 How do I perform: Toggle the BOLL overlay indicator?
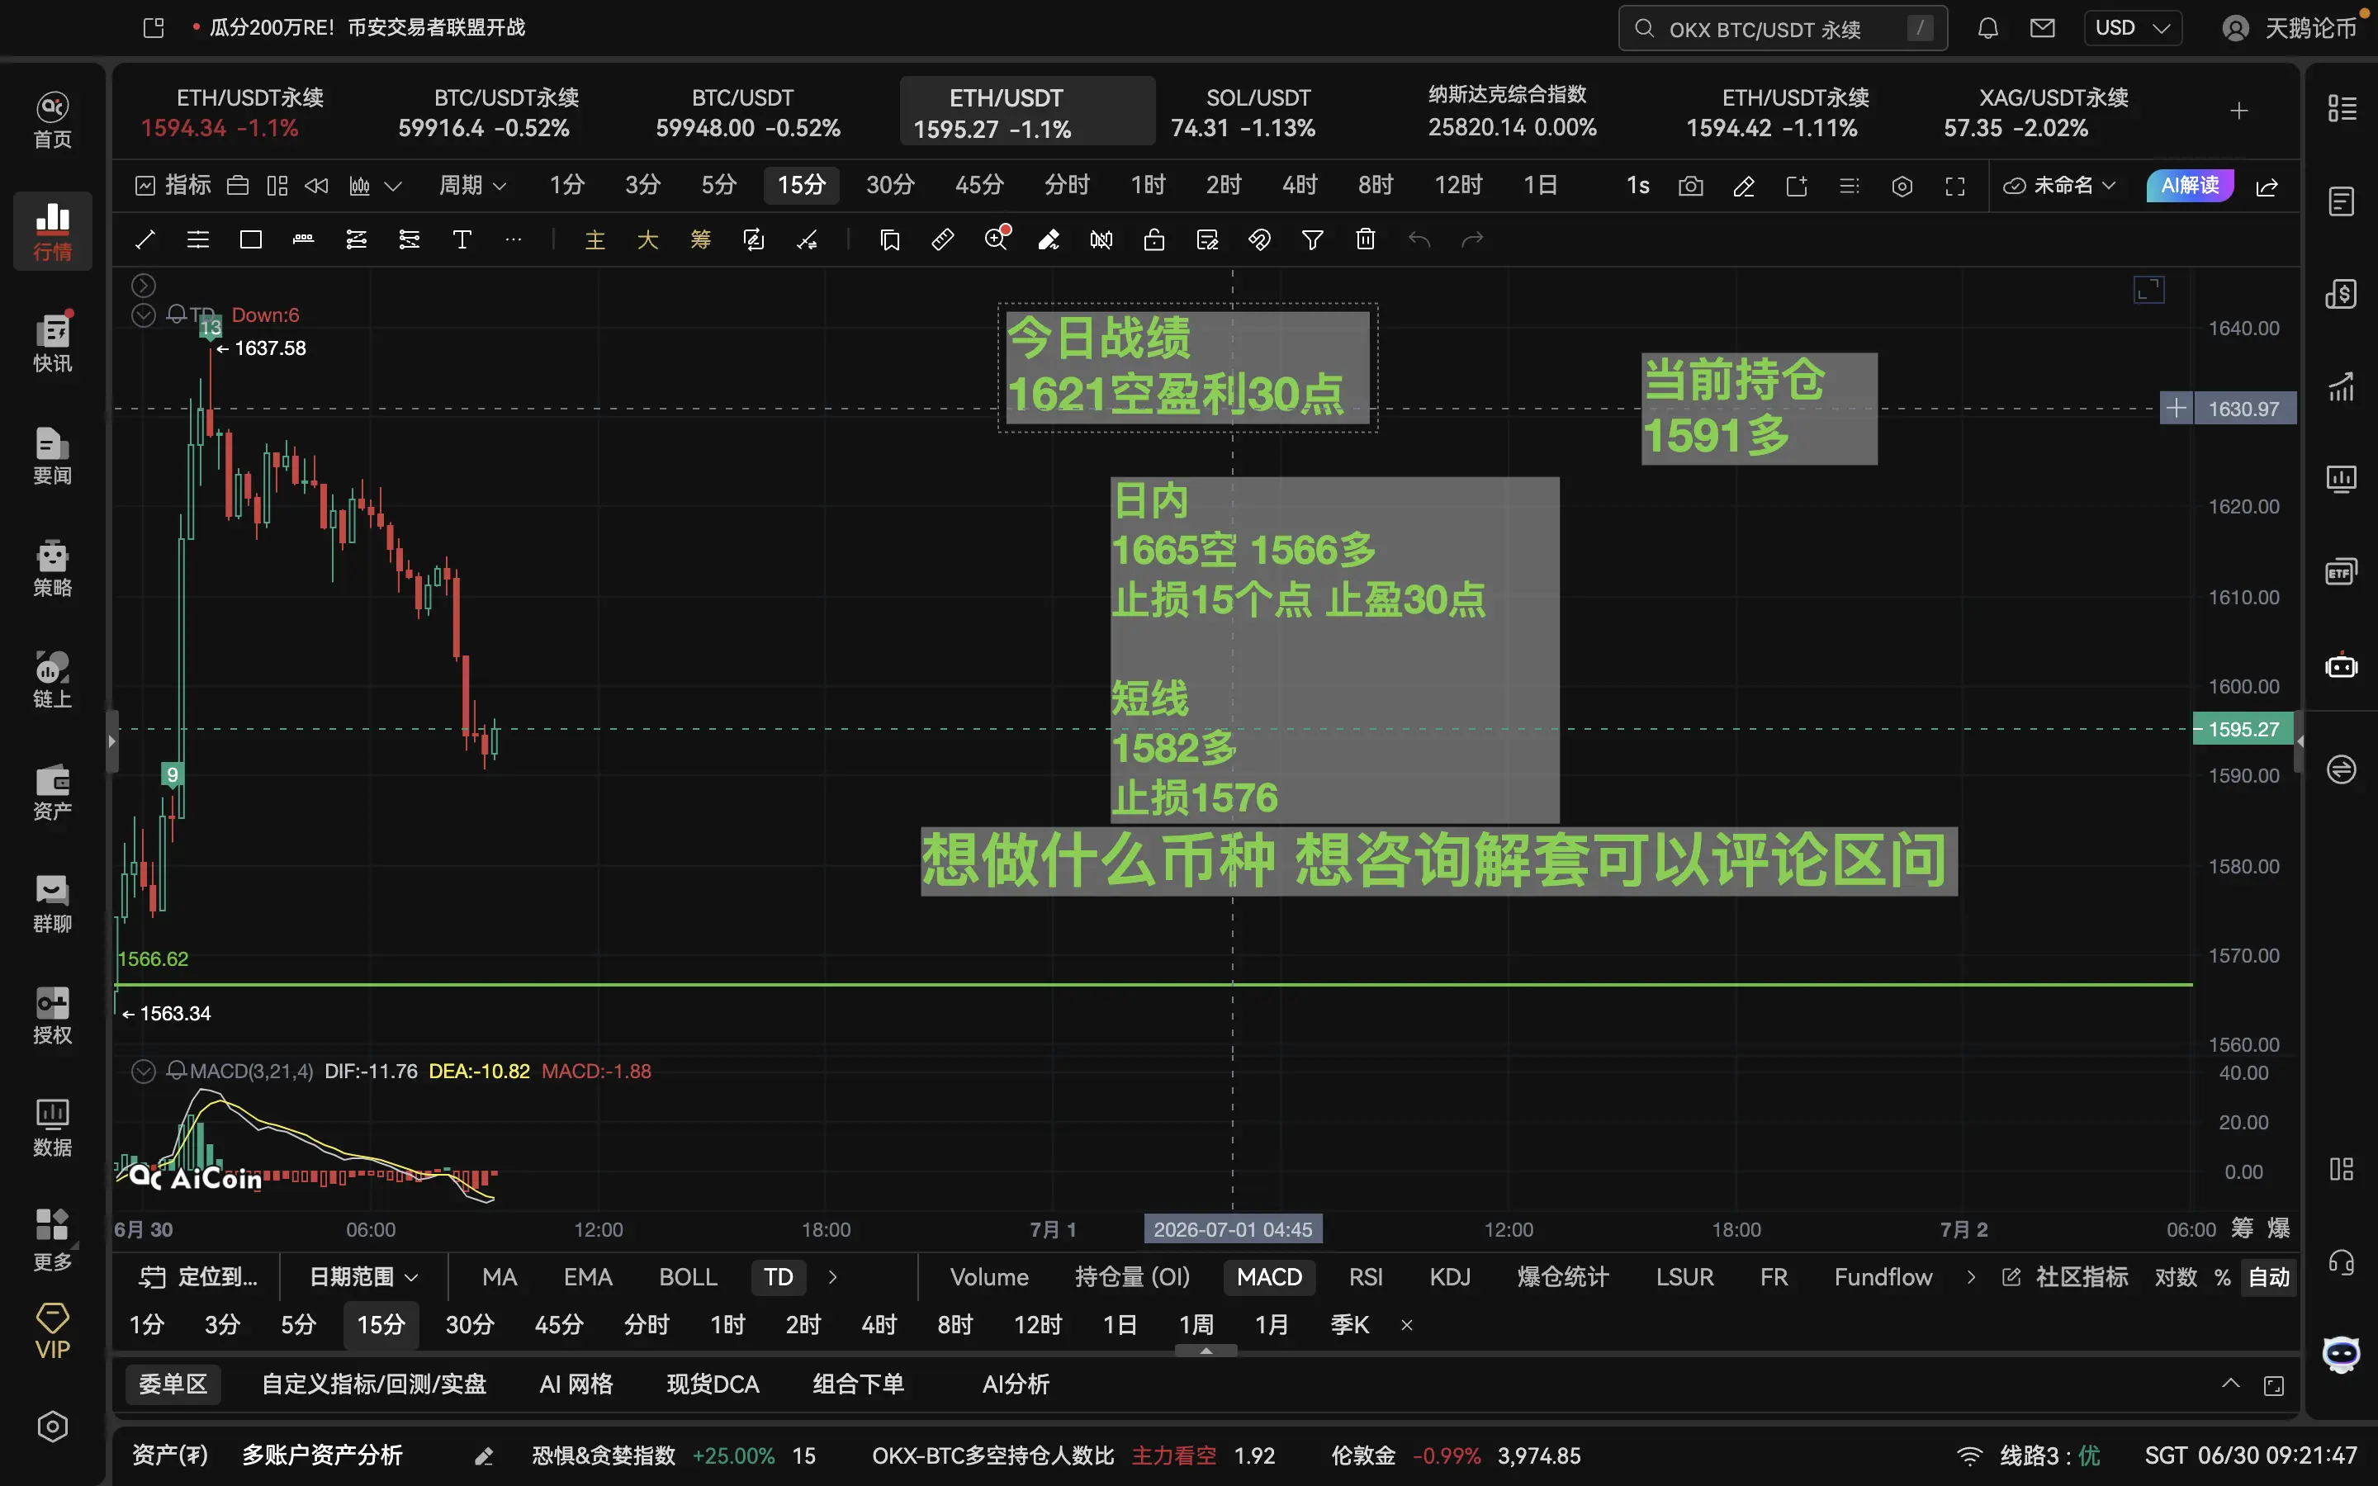[x=688, y=1276]
